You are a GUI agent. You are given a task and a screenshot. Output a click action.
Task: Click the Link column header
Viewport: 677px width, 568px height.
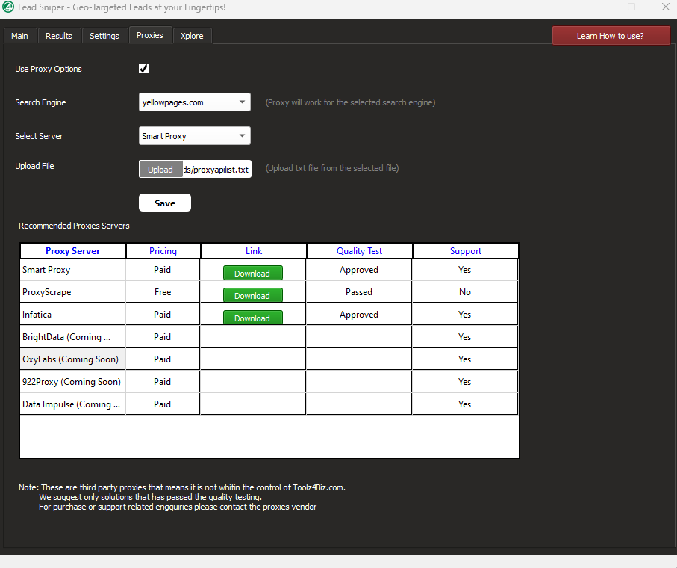[x=254, y=250]
